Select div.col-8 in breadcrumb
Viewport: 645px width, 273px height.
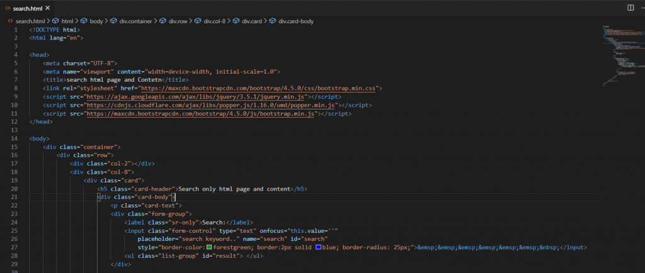pyautogui.click(x=214, y=21)
